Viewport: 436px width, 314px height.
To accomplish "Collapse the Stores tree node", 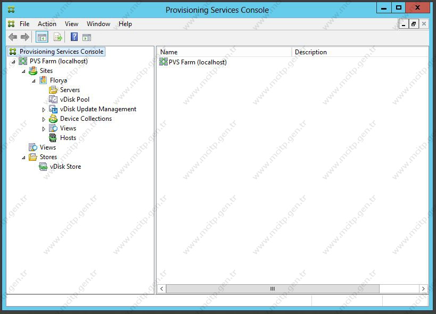I will click(x=23, y=158).
